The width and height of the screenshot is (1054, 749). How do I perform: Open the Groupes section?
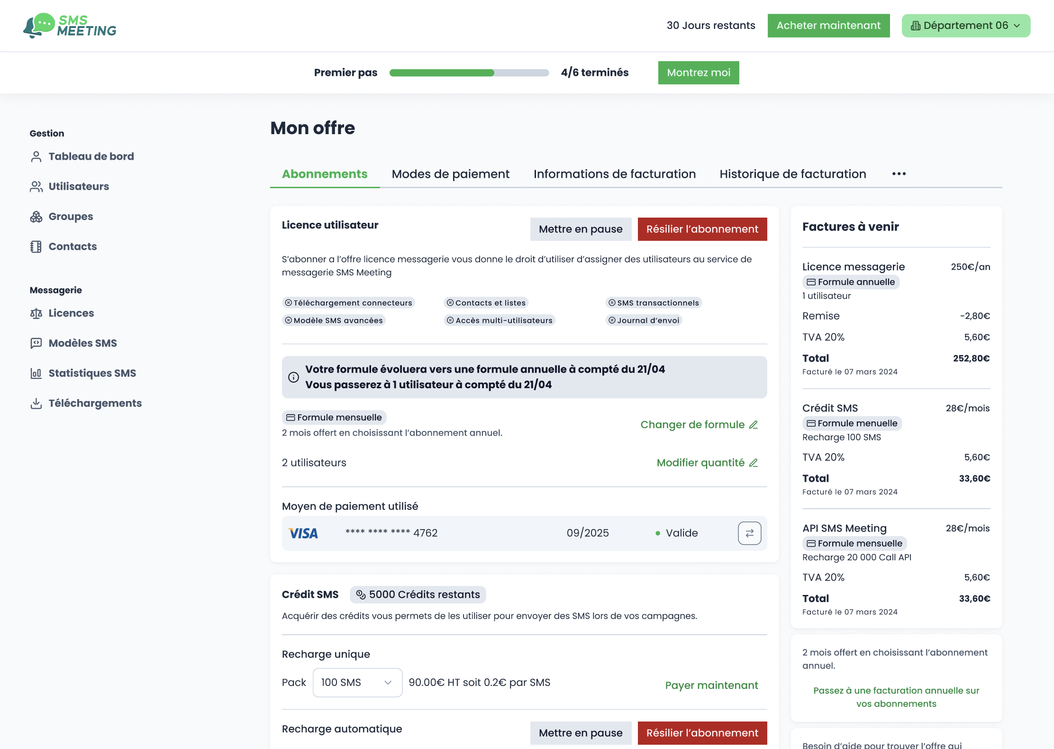[x=62, y=217]
